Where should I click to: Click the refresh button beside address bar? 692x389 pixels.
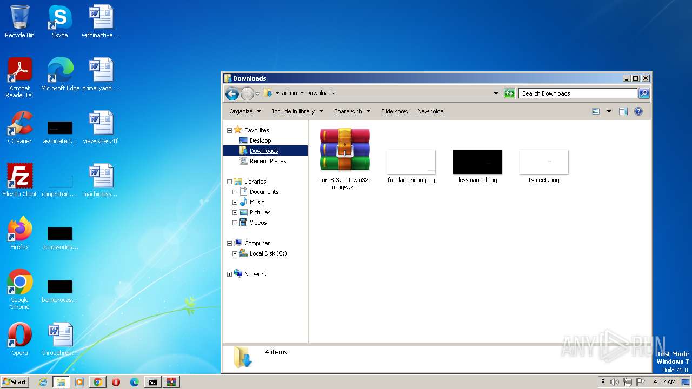click(x=509, y=93)
